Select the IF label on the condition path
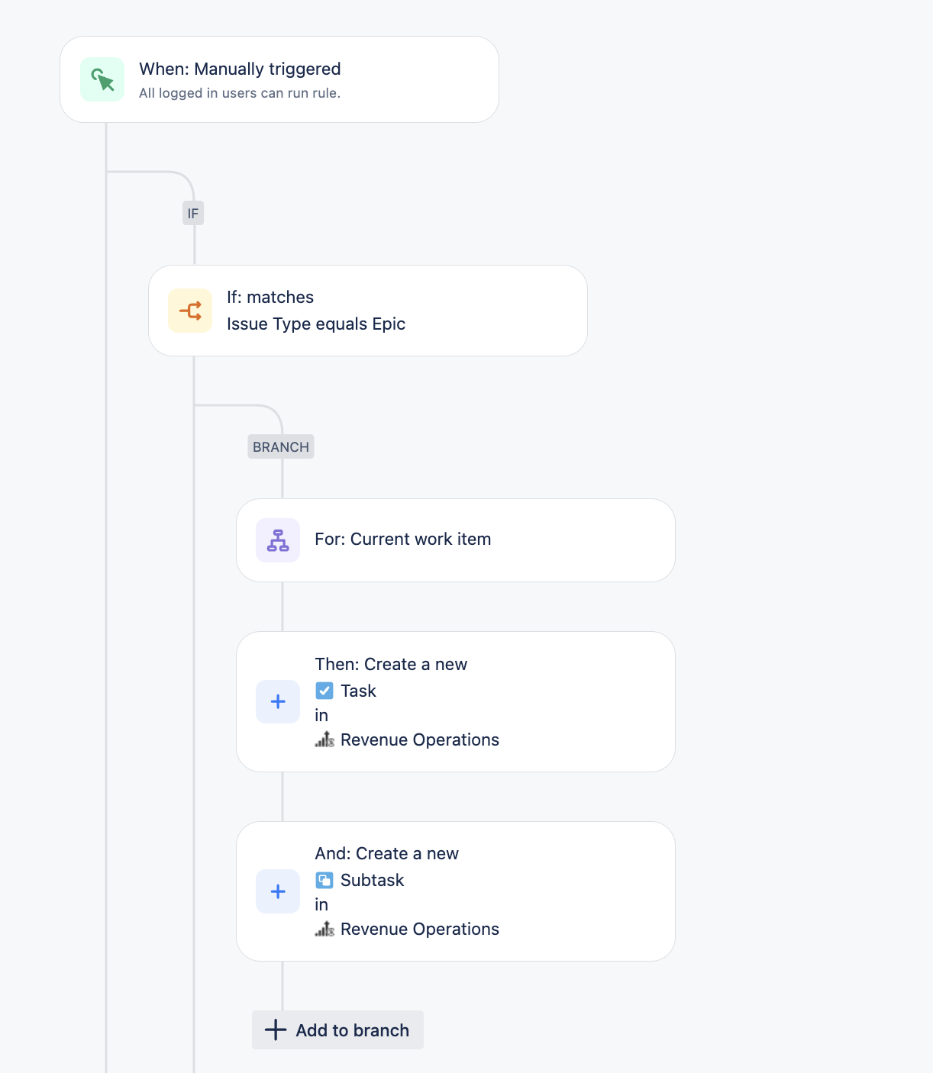933x1073 pixels. [192, 213]
